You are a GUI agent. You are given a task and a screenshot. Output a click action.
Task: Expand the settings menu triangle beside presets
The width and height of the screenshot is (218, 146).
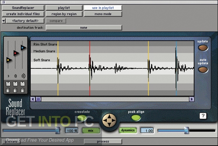tap(3, 21)
